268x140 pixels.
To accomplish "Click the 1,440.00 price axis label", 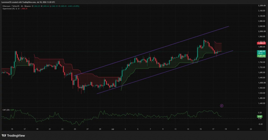I will 262,103.
